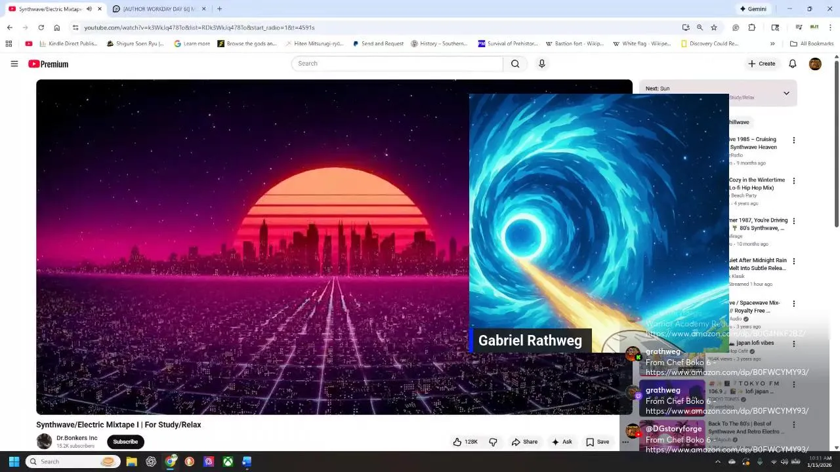840x472 pixels.
Task: Click the YouTube search magnifier button
Action: [x=515, y=64]
